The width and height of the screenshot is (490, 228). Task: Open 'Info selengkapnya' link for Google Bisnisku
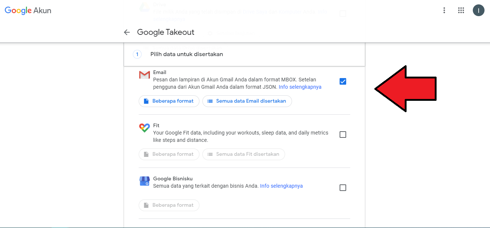pos(281,186)
